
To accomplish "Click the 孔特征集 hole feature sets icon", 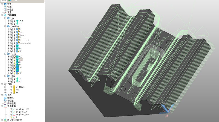I will 5,103.
